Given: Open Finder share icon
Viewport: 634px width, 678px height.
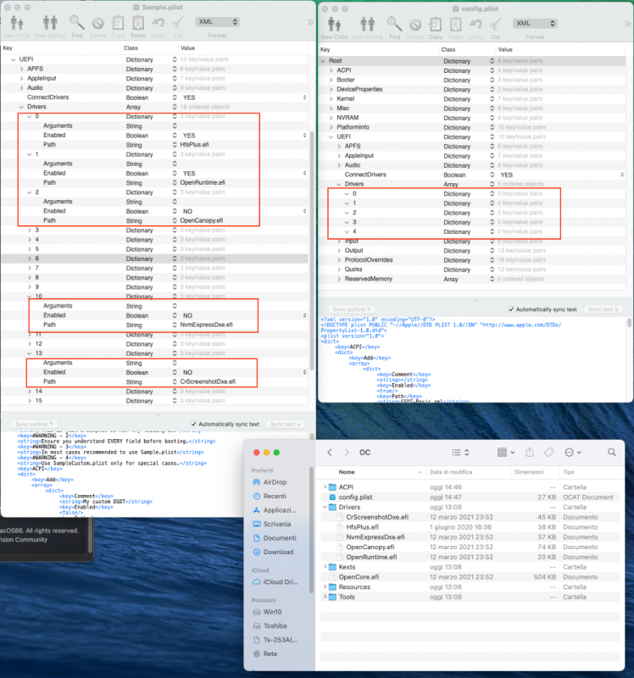Looking at the screenshot, I should click(x=530, y=453).
